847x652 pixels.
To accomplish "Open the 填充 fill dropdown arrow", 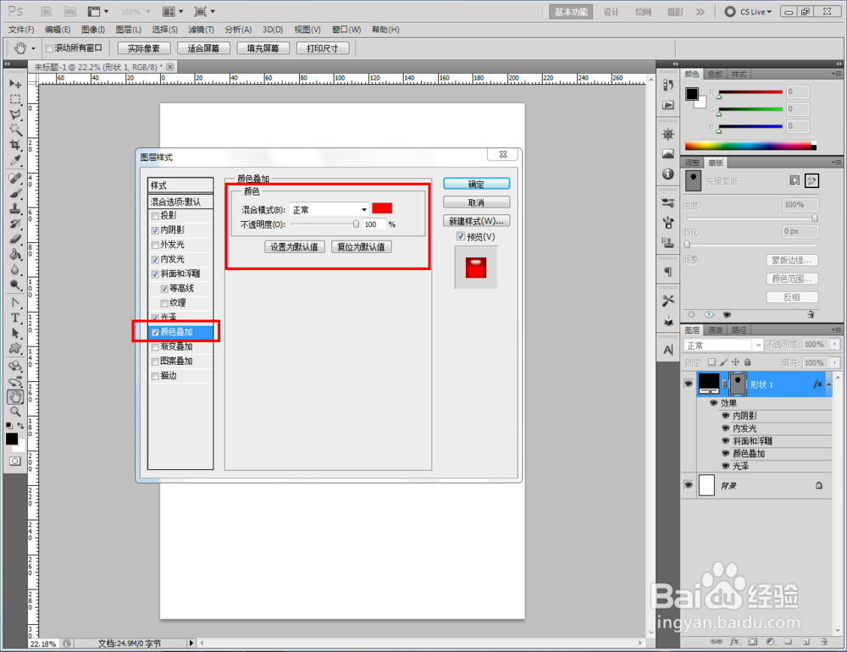I will (x=836, y=362).
